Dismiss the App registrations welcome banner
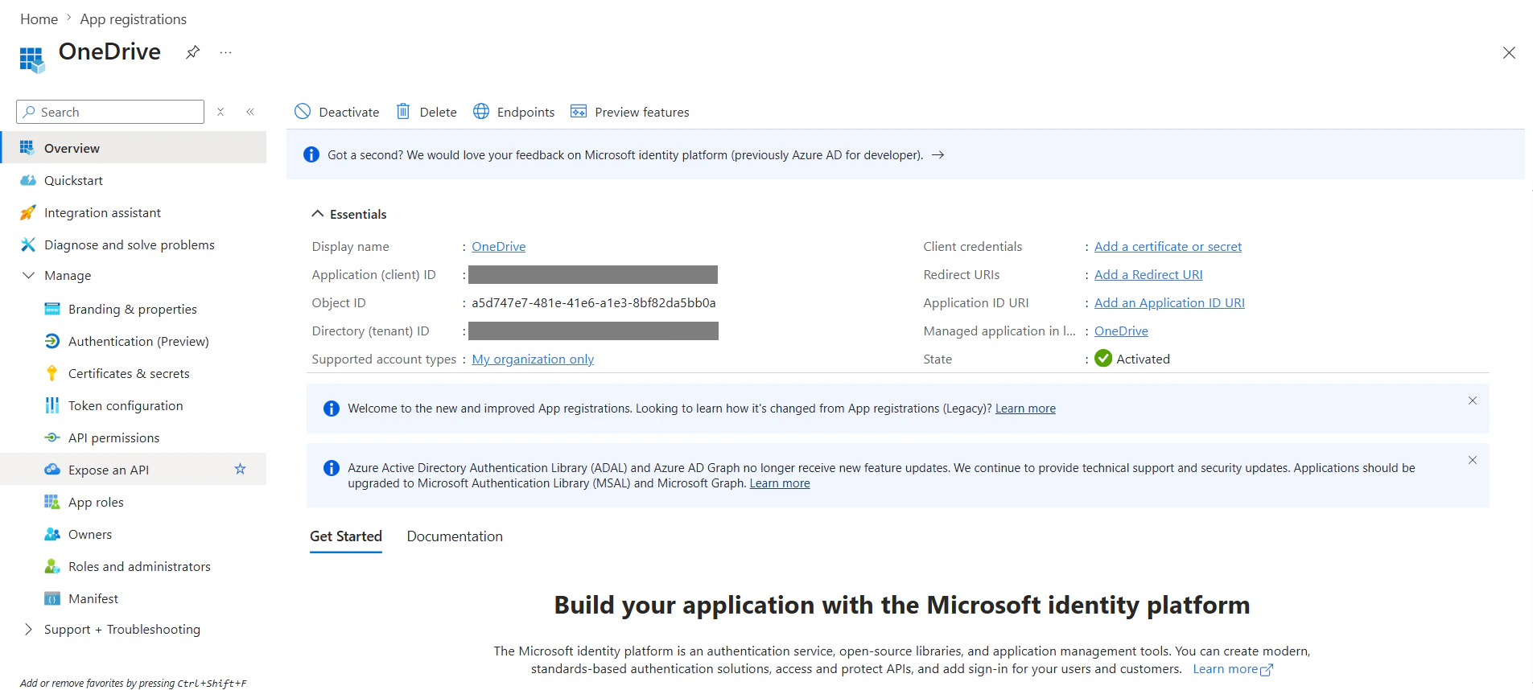The width and height of the screenshot is (1533, 690). (1473, 400)
